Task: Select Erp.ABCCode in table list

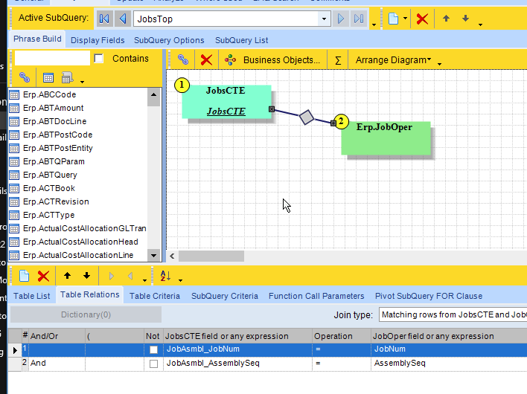Action: pyautogui.click(x=49, y=94)
